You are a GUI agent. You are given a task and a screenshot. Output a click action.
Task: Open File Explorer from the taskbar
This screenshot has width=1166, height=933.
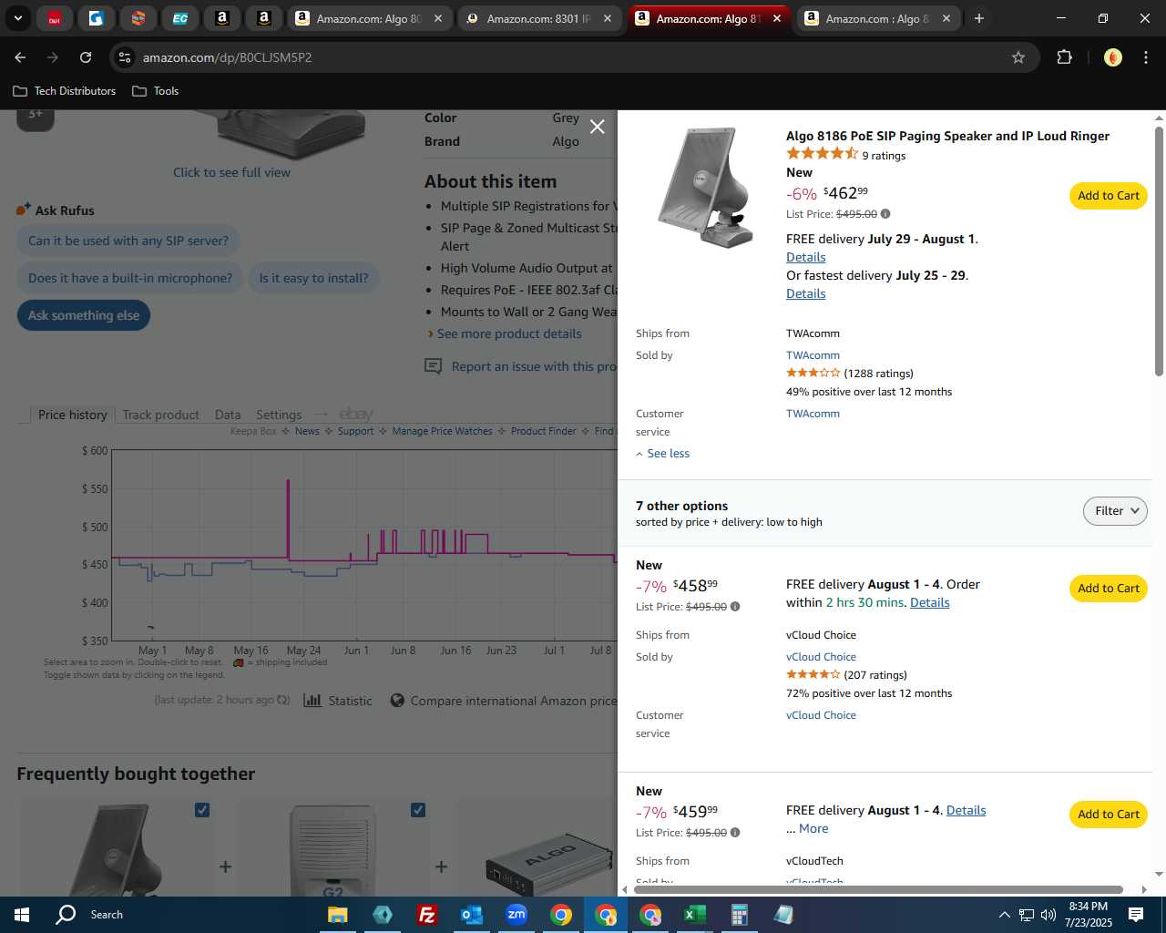337,915
